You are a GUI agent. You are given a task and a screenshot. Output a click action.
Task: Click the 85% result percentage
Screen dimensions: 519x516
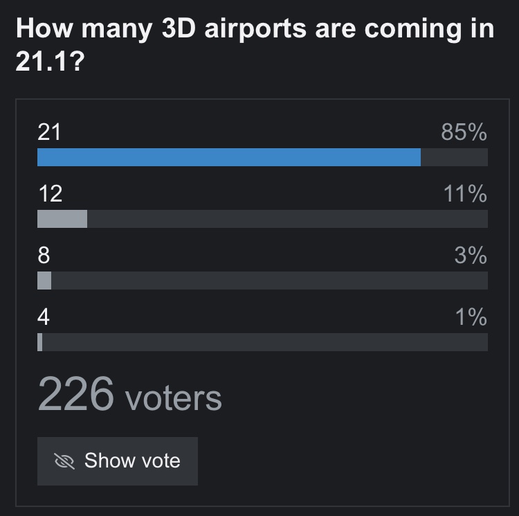click(x=464, y=132)
